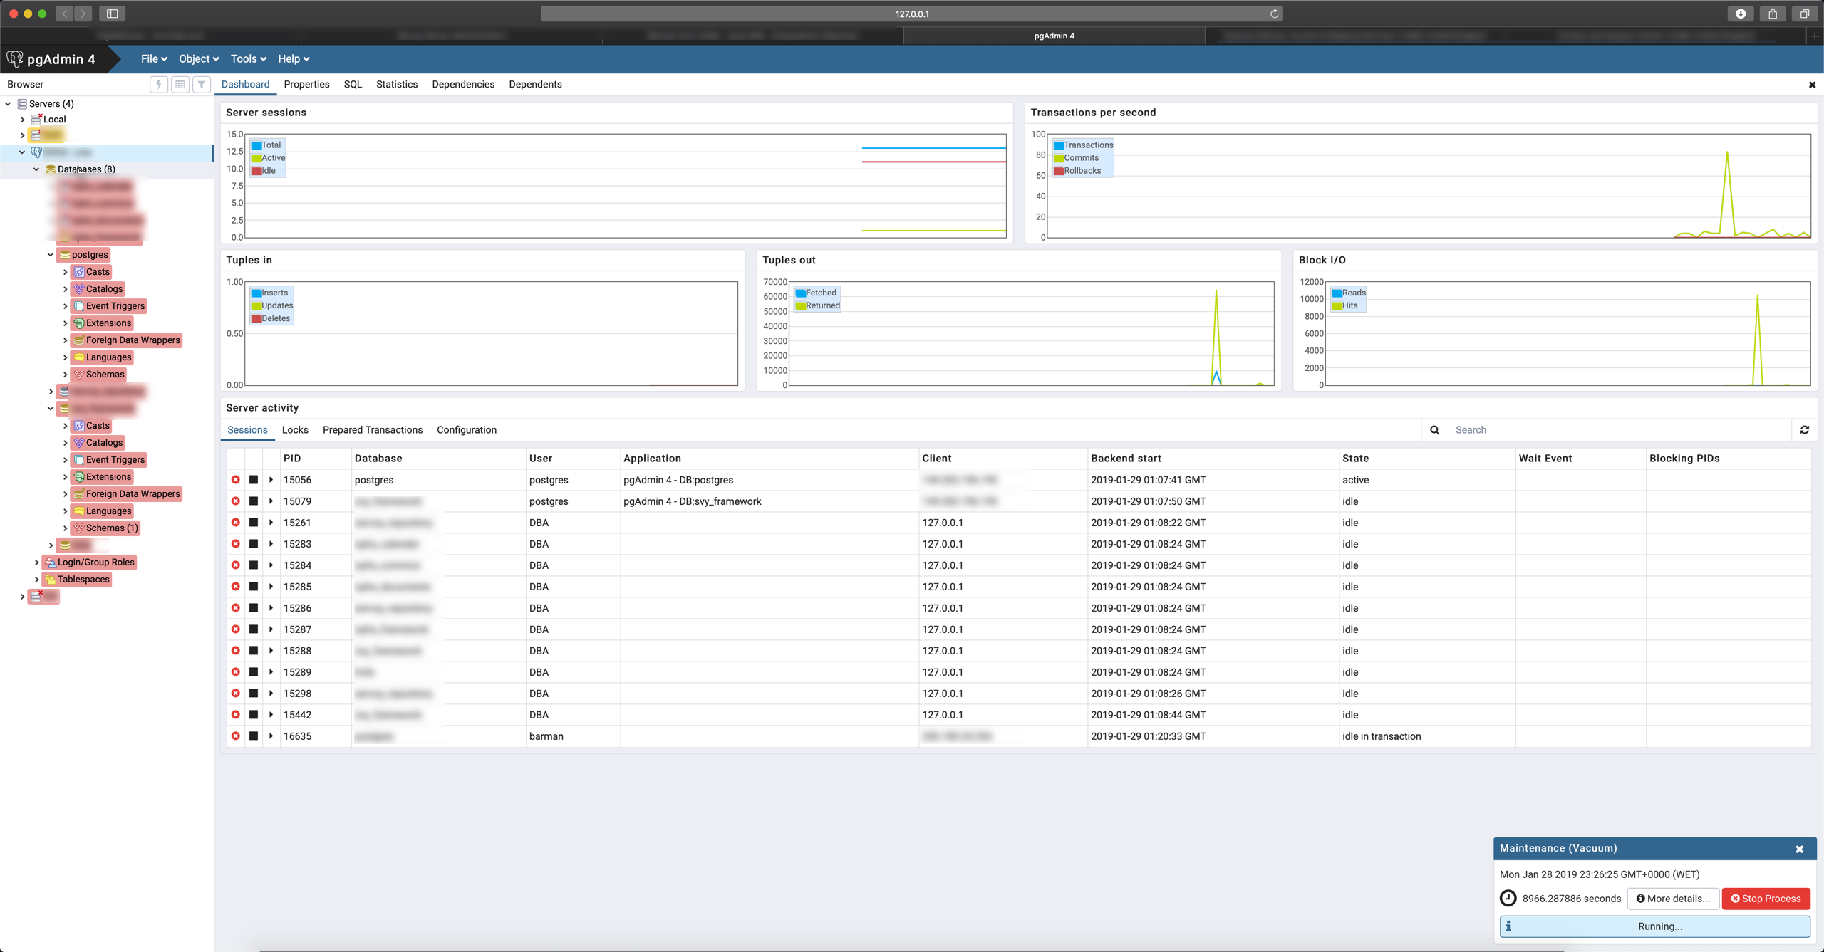Screen dimensions: 1824x952
Task: Reload the page in the browser address bar
Action: tap(1275, 14)
